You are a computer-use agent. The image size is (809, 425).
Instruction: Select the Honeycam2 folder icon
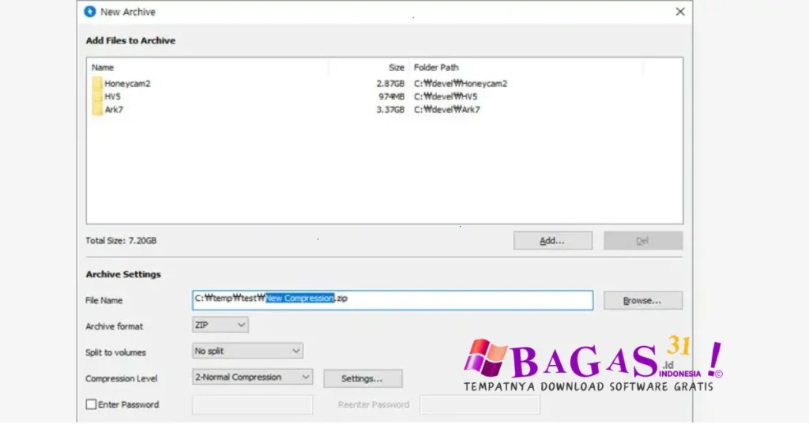(x=97, y=83)
